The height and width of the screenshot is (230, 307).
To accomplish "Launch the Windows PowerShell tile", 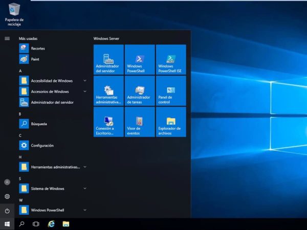I will [x=140, y=59].
